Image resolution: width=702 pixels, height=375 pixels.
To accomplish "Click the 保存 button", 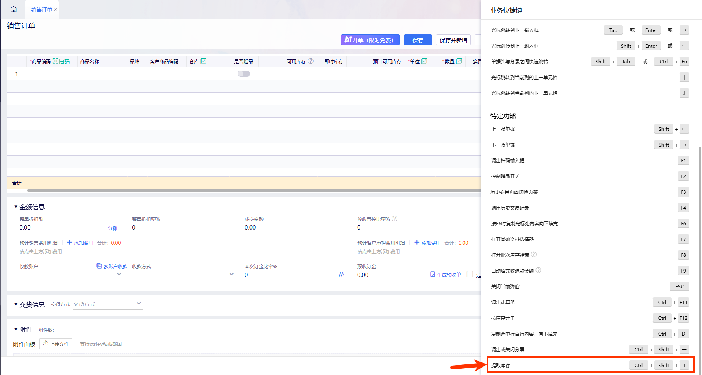I will pyautogui.click(x=418, y=40).
